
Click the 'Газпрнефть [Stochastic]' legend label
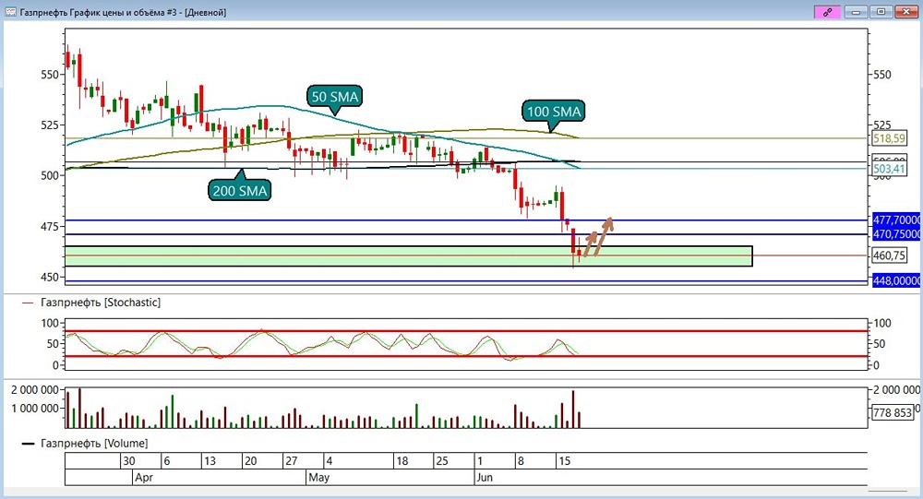click(100, 303)
